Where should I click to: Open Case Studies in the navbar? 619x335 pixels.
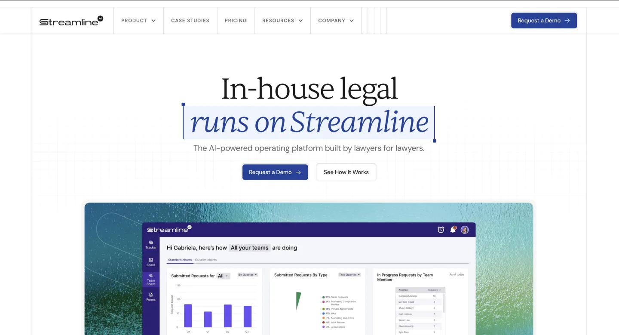190,21
